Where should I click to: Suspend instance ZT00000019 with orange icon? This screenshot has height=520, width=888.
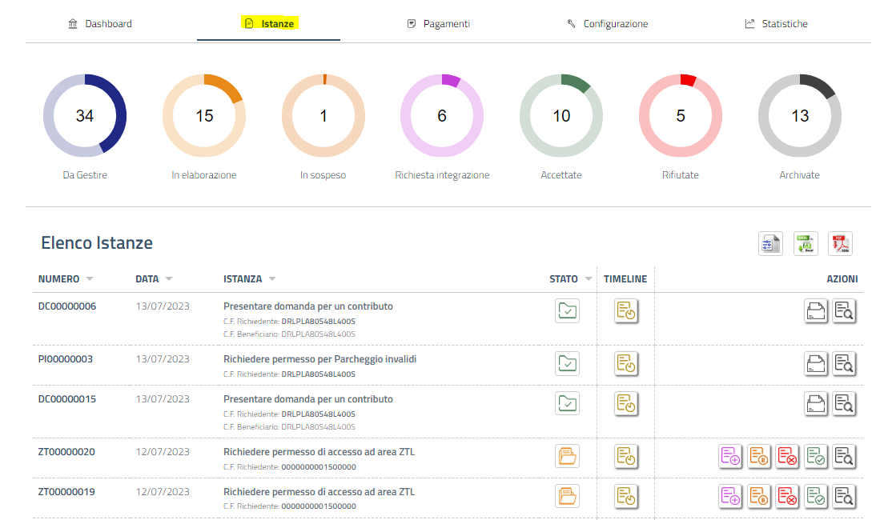(x=759, y=497)
